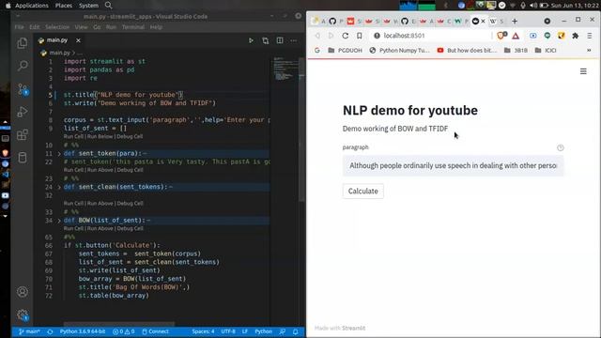Screen dimensions: 601x338
Task: Expand the folded BOW function
Action: click(x=59, y=221)
